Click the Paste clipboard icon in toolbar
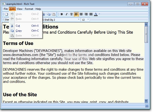 pos(54,14)
